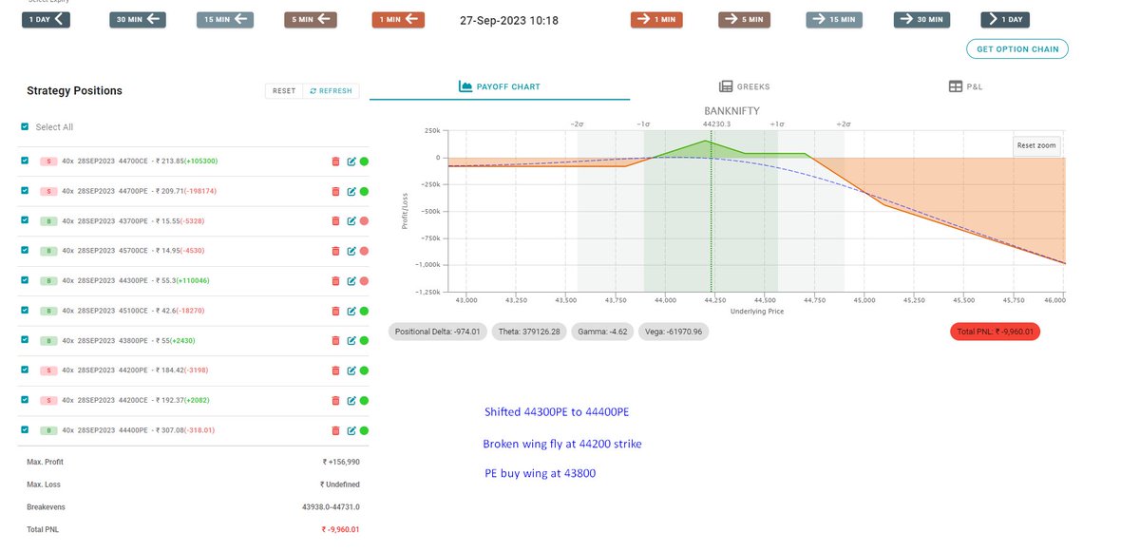
Task: Edit the 45100CE position
Action: (351, 311)
